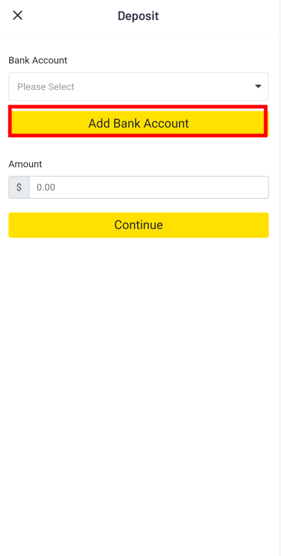Click the Amount field label
Image resolution: width=281 pixels, height=556 pixels.
click(25, 164)
